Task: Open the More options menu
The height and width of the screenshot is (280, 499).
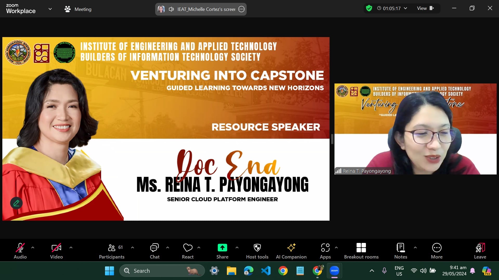Action: point(437,251)
